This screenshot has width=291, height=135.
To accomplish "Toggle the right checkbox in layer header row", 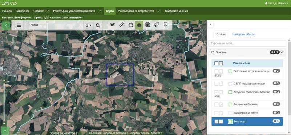I will point(221,63).
